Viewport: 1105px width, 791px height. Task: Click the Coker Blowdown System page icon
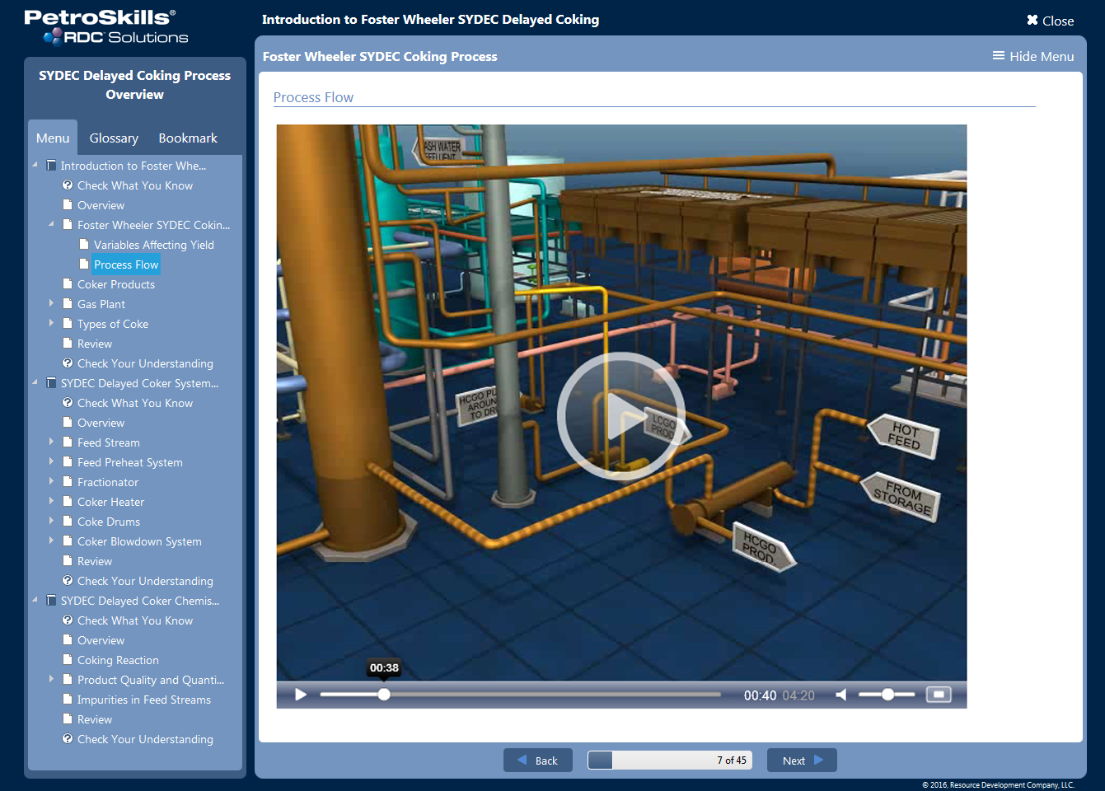tap(68, 541)
